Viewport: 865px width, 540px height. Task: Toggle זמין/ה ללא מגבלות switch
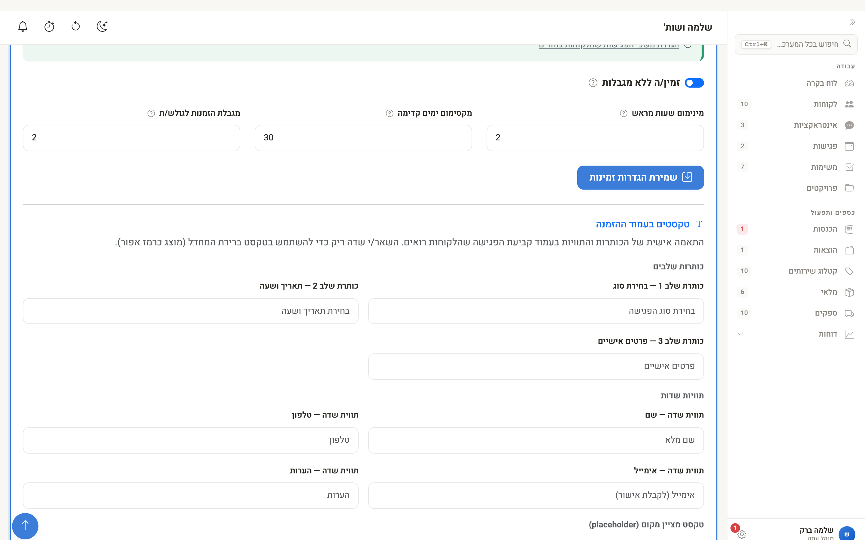(x=694, y=83)
